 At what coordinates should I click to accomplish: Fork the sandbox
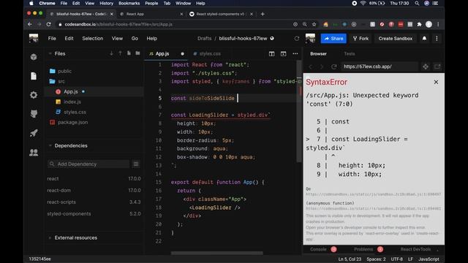point(361,39)
